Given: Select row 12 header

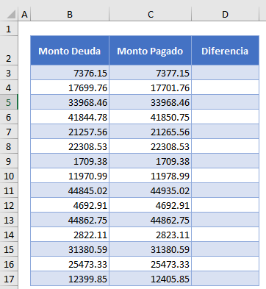Looking at the screenshot, I should (x=9, y=205).
